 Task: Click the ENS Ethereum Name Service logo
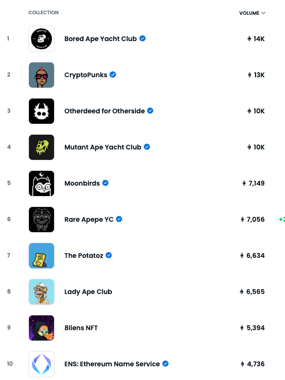click(41, 364)
